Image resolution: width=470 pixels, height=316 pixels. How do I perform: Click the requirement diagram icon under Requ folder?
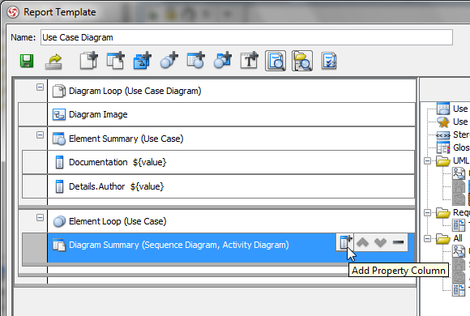tap(459, 225)
